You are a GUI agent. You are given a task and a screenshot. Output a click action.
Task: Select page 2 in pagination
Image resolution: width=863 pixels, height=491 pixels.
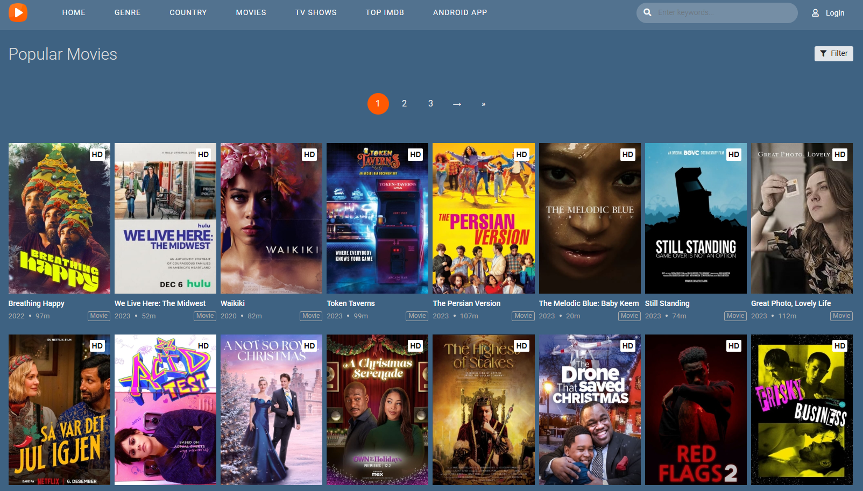pos(404,103)
